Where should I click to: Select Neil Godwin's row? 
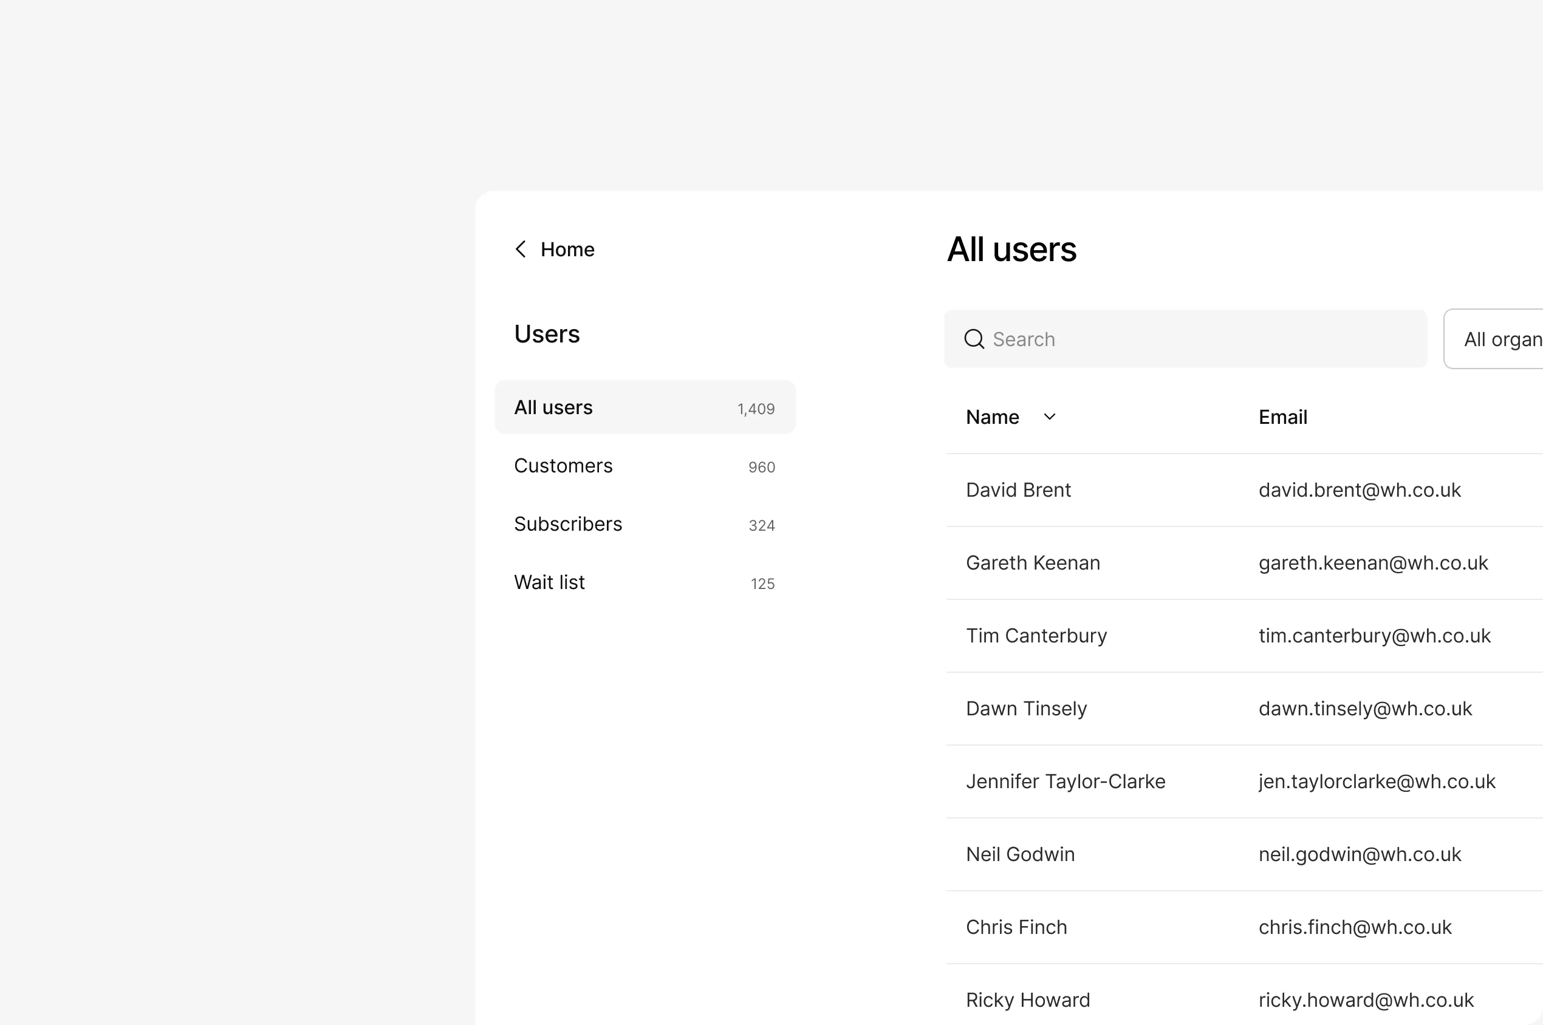point(1020,854)
